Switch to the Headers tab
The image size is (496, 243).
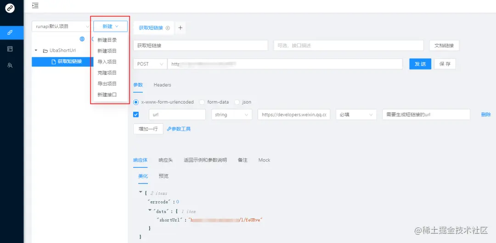[x=162, y=85]
